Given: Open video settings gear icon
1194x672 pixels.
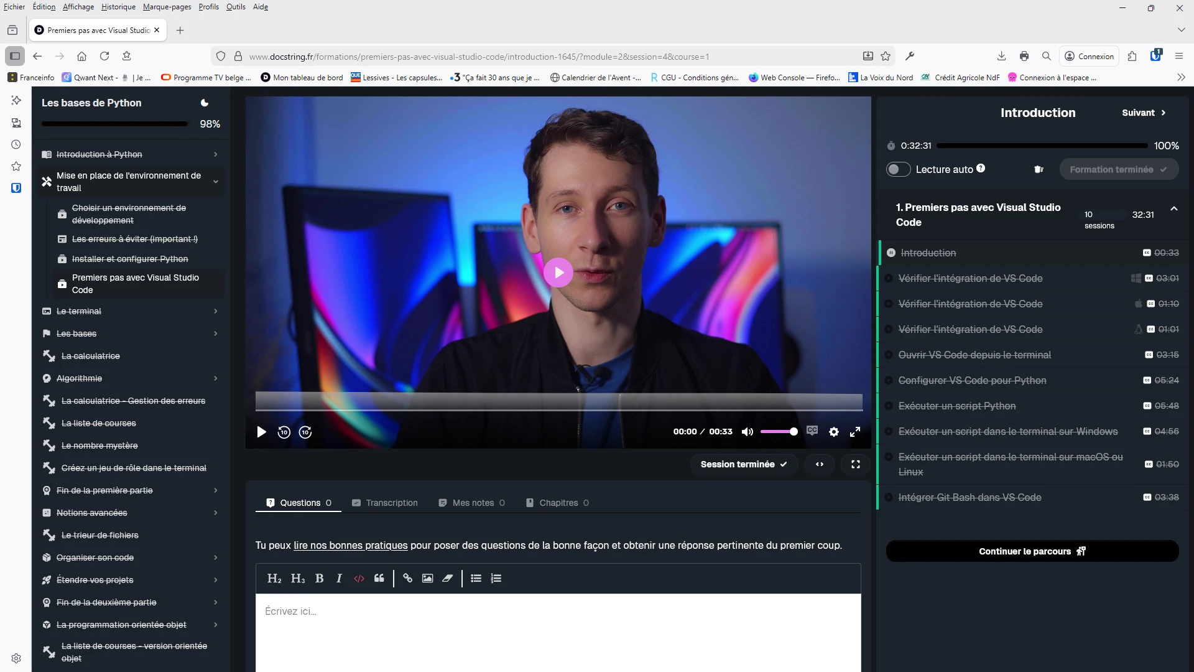Looking at the screenshot, I should pyautogui.click(x=834, y=432).
